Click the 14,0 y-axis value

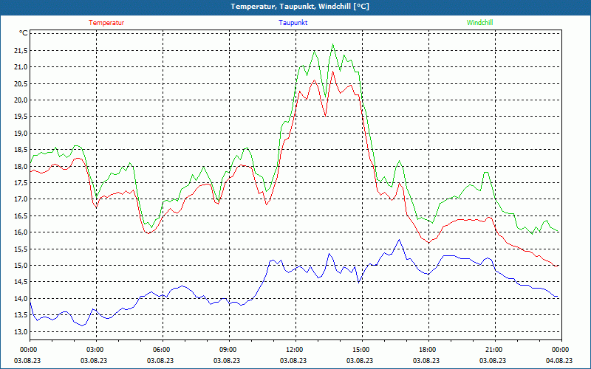[21, 298]
